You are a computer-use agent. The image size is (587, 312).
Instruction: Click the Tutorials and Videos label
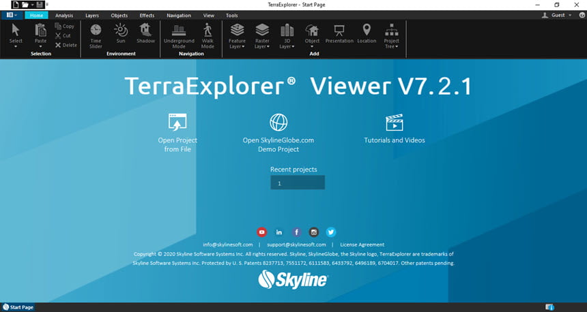395,140
